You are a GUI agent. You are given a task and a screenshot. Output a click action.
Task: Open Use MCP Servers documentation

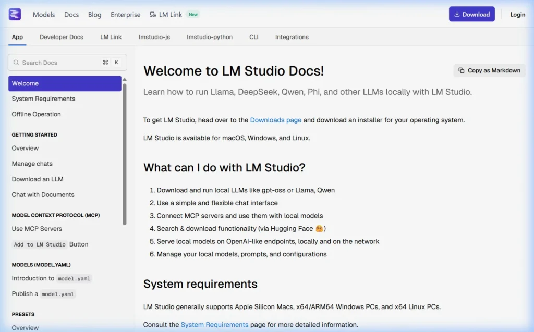click(37, 228)
